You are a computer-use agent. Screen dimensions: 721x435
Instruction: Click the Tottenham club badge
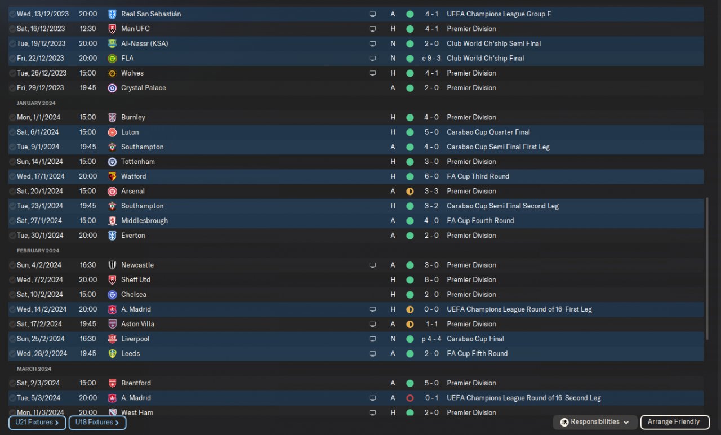[x=112, y=162]
